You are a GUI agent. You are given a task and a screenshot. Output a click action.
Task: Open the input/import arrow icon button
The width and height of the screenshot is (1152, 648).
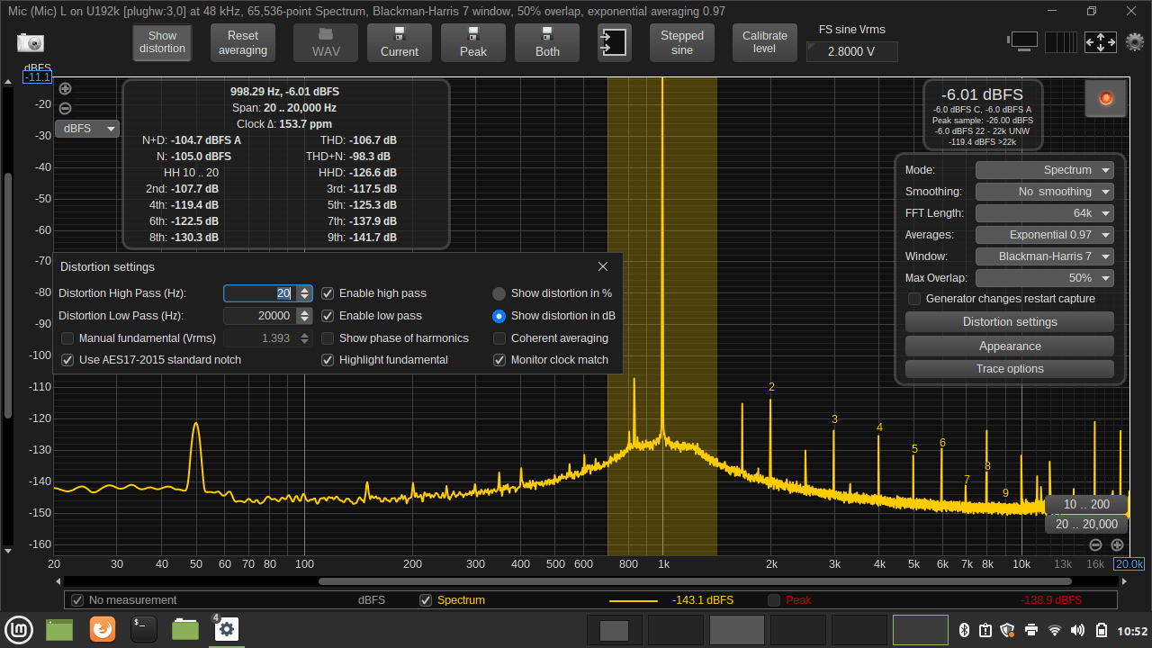click(616, 42)
